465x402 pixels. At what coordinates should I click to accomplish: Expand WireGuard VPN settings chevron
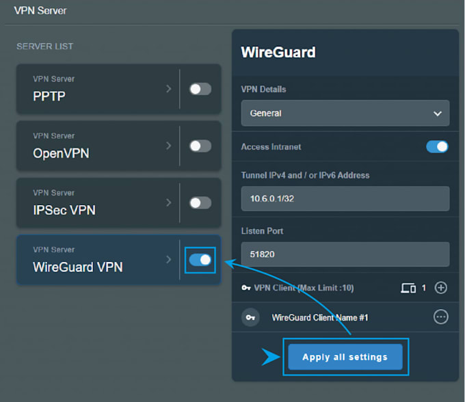coord(169,259)
